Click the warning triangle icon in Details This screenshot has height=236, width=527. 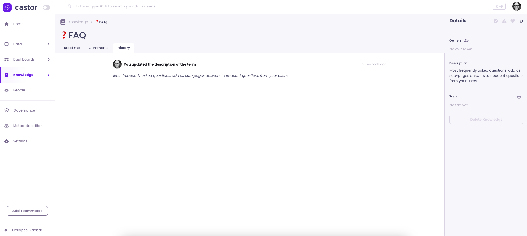[x=504, y=21]
